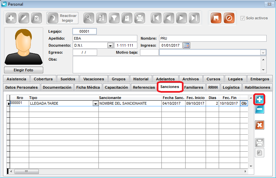The width and height of the screenshot is (276, 178).
Task: Click the 04/10/2017 Fecha Sanc. cell
Action: click(174, 103)
